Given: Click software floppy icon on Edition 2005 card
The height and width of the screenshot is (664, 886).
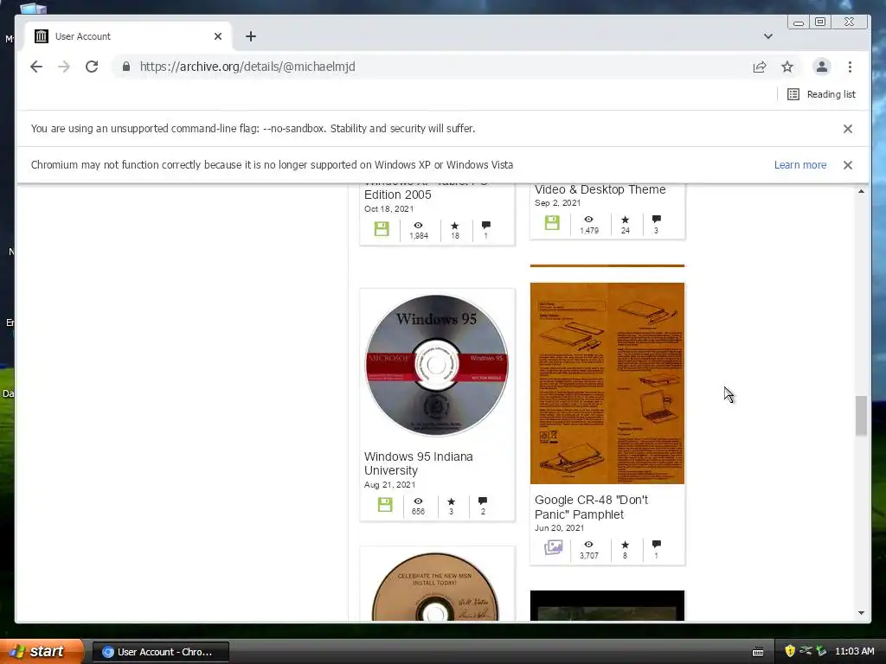Looking at the screenshot, I should (x=382, y=229).
